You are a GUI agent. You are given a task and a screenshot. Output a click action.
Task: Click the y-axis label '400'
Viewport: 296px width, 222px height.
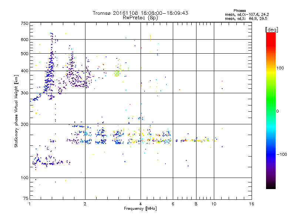coord(24,71)
